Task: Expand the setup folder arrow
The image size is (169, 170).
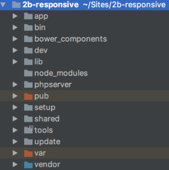Action: (x=15, y=107)
